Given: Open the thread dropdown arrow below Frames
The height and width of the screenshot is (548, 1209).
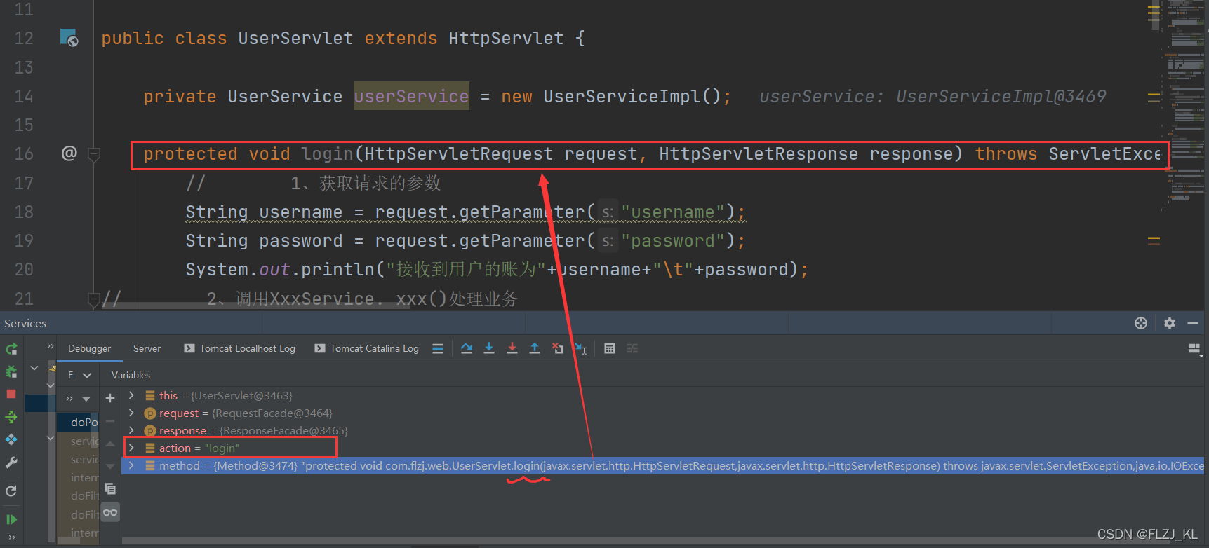Looking at the screenshot, I should coord(86,399).
